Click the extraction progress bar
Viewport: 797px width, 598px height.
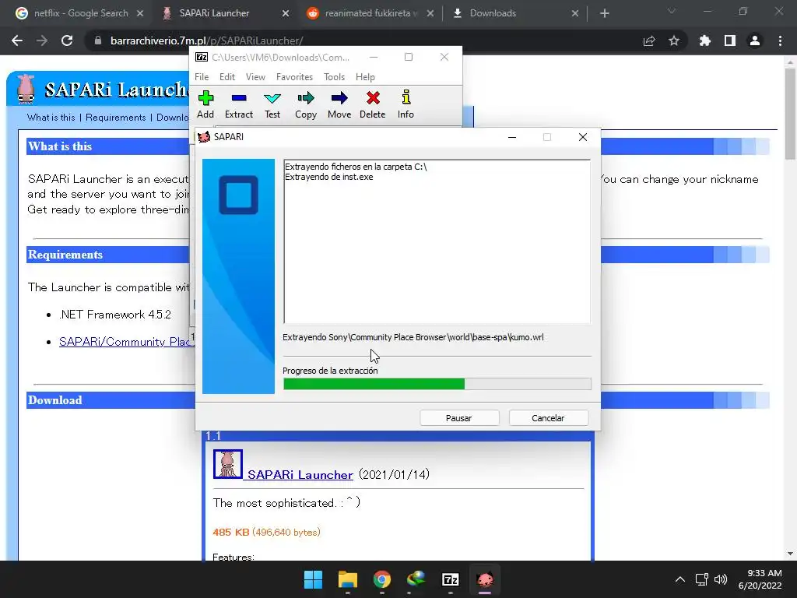pos(437,384)
